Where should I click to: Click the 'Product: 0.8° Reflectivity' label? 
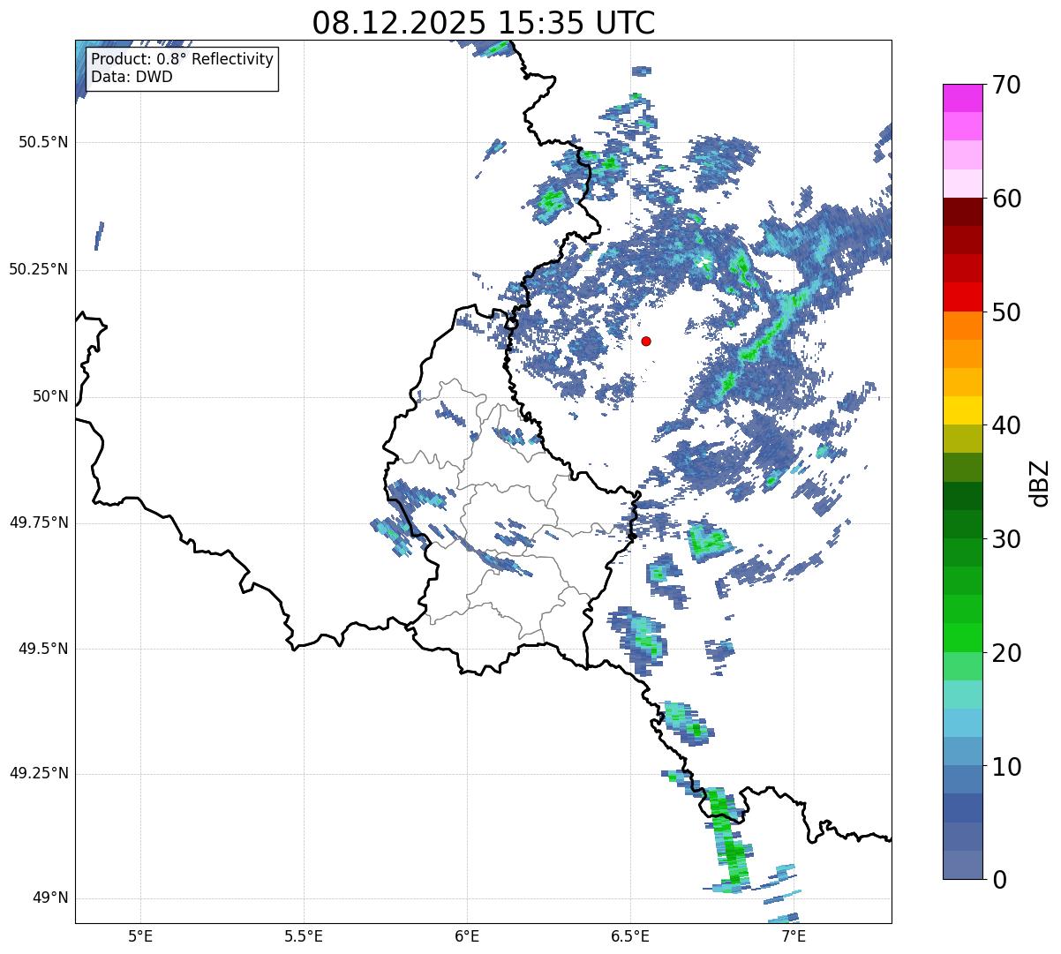coord(182,59)
